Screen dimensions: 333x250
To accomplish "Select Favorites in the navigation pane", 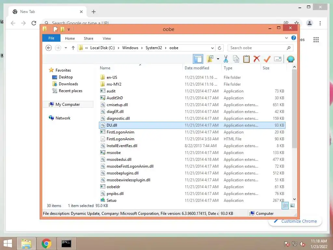I will (x=63, y=70).
